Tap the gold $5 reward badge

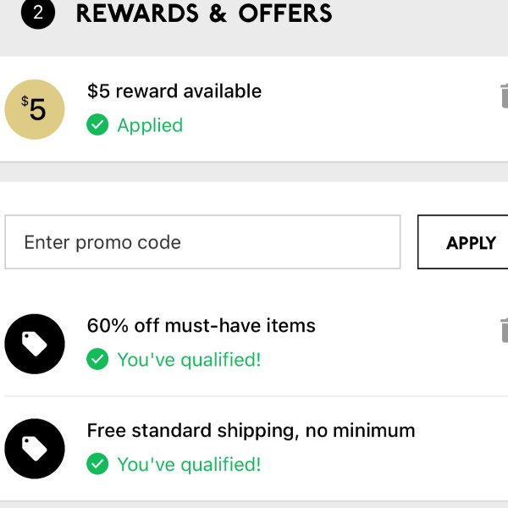click(x=35, y=109)
